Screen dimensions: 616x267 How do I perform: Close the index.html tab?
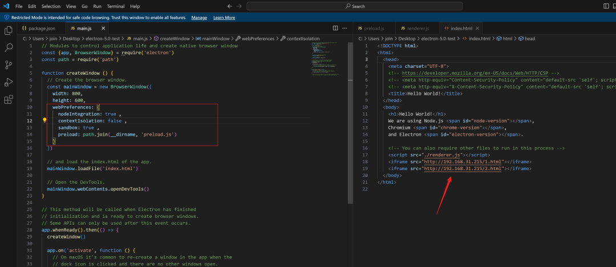(477, 29)
